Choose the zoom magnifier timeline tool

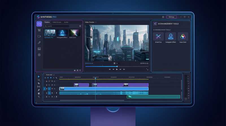(x=39, y=97)
